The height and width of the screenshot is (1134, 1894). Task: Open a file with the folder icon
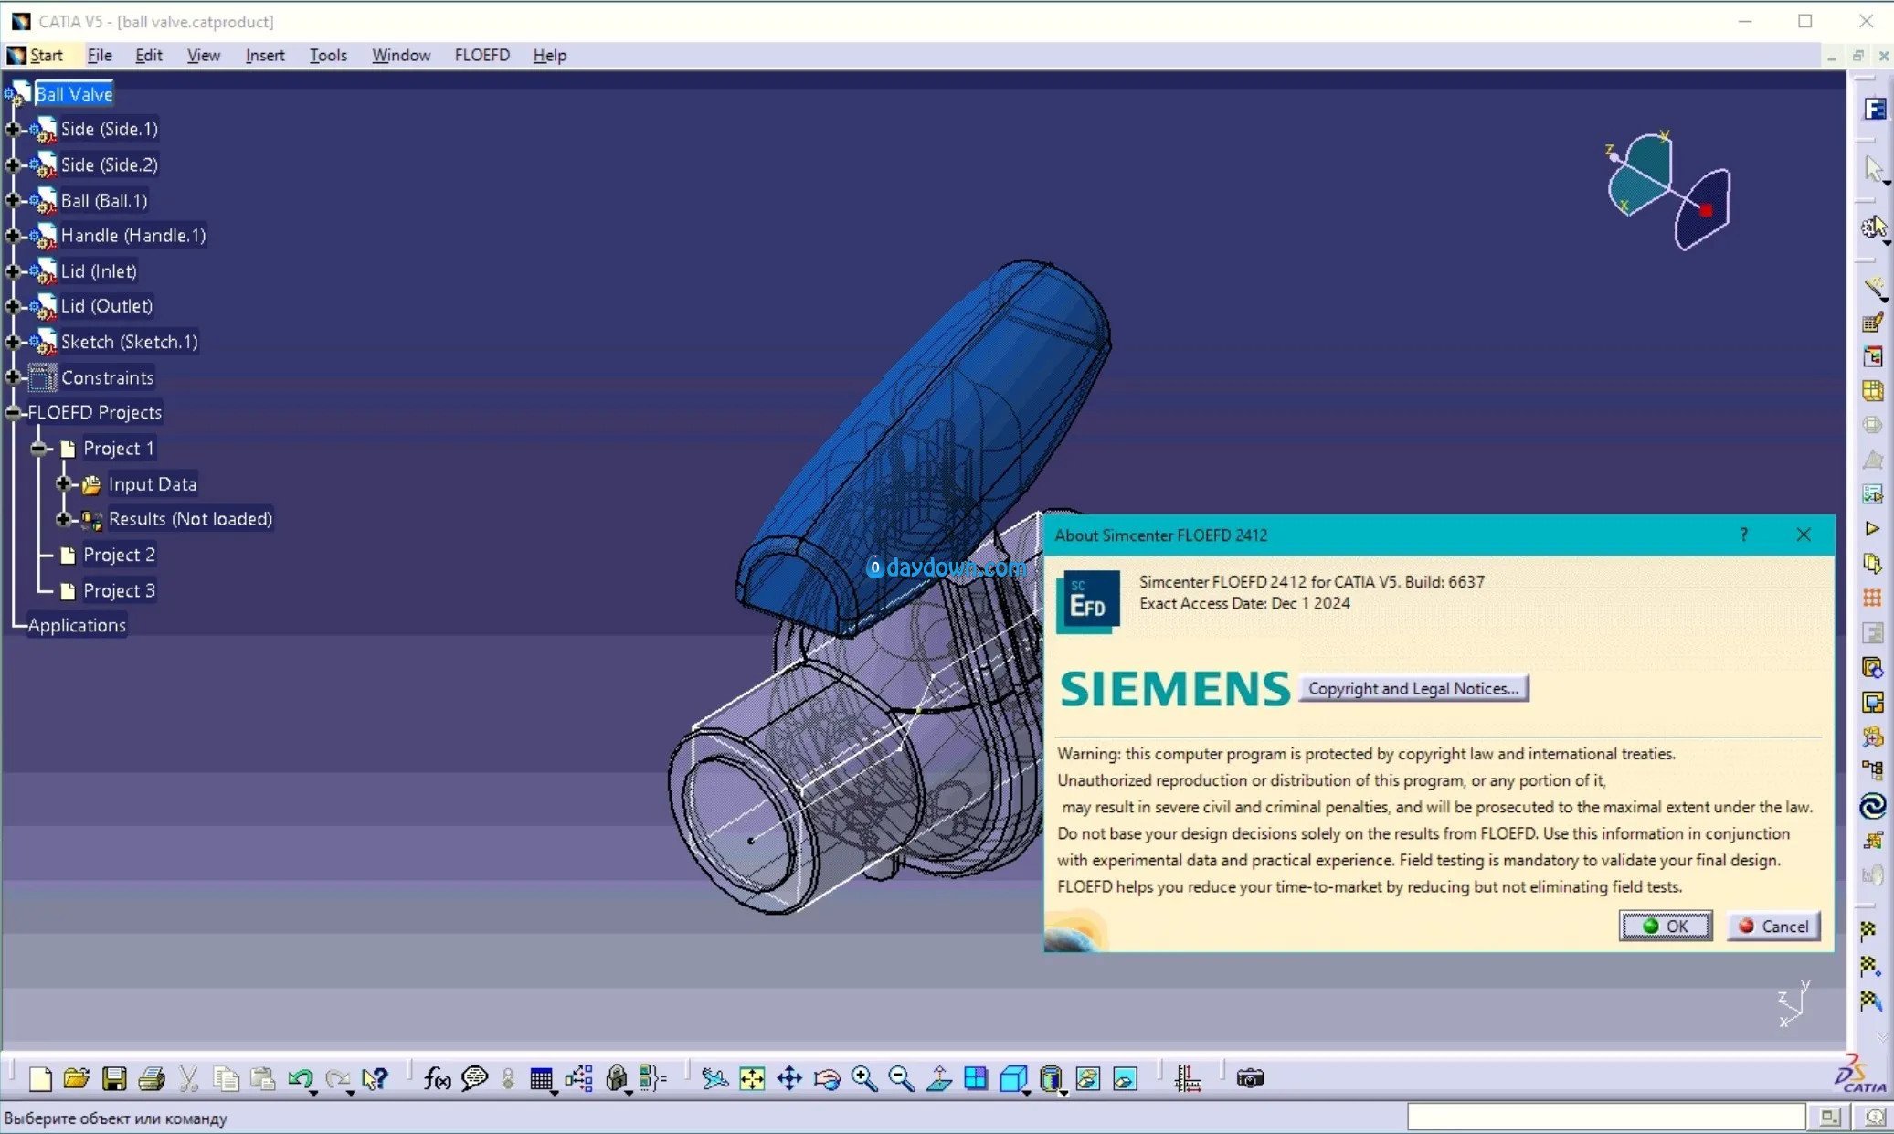[x=77, y=1079]
